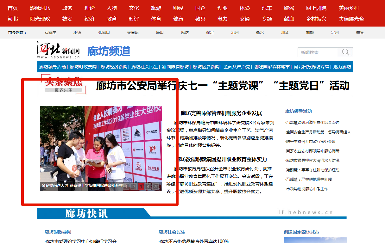Click the magnifier search icon
The image size is (385, 243).
345,52
